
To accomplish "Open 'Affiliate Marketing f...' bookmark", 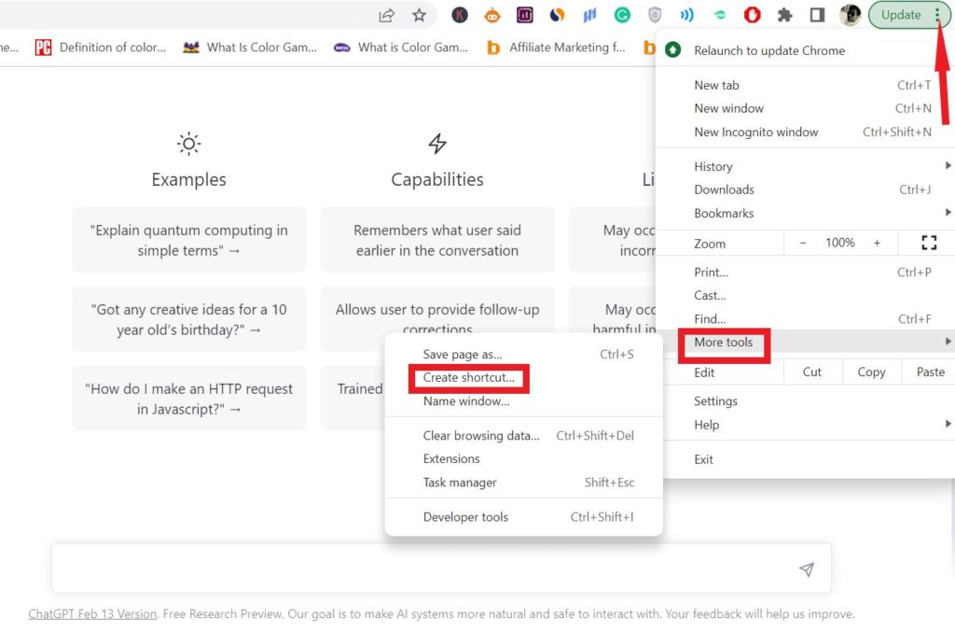I will [556, 48].
